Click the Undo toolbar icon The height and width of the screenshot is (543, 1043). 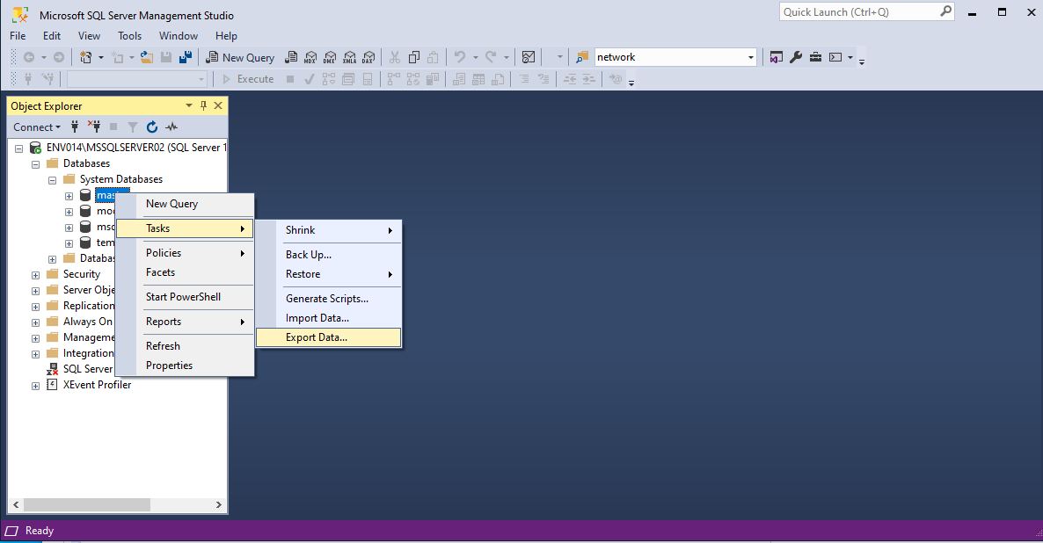(461, 56)
